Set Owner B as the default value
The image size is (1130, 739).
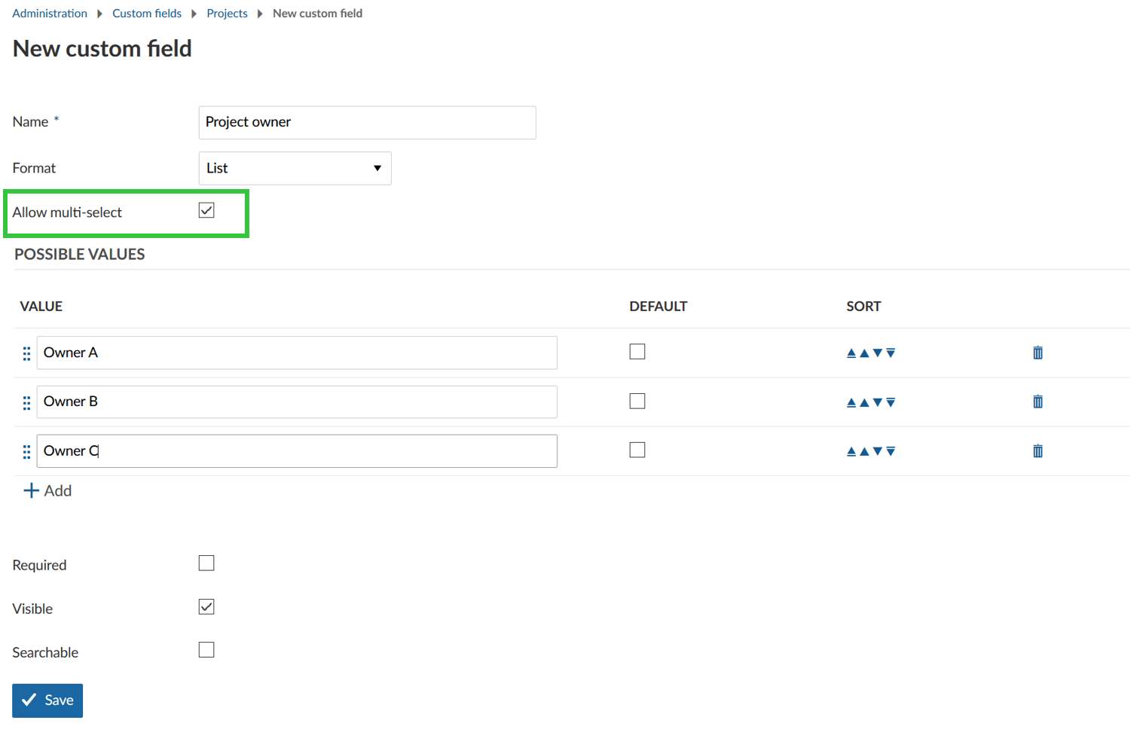click(x=637, y=400)
